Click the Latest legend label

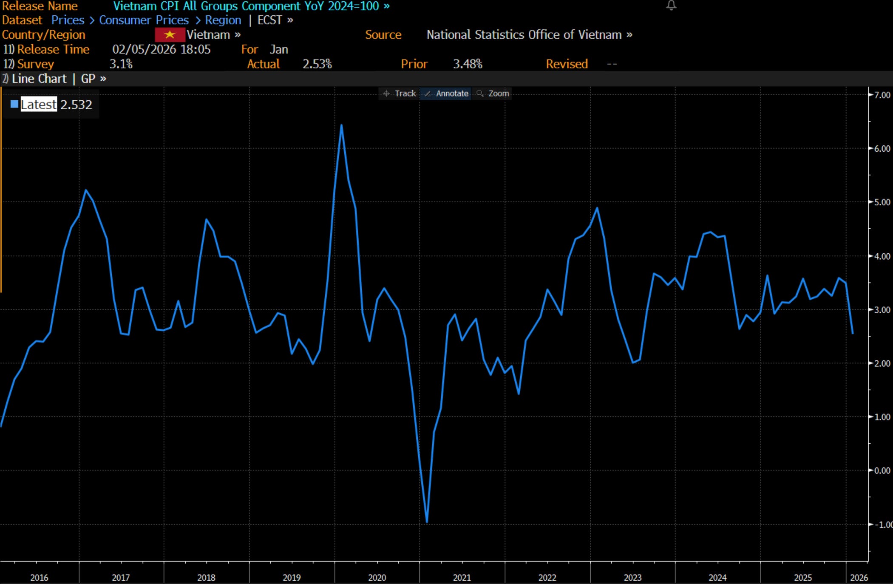coord(38,104)
